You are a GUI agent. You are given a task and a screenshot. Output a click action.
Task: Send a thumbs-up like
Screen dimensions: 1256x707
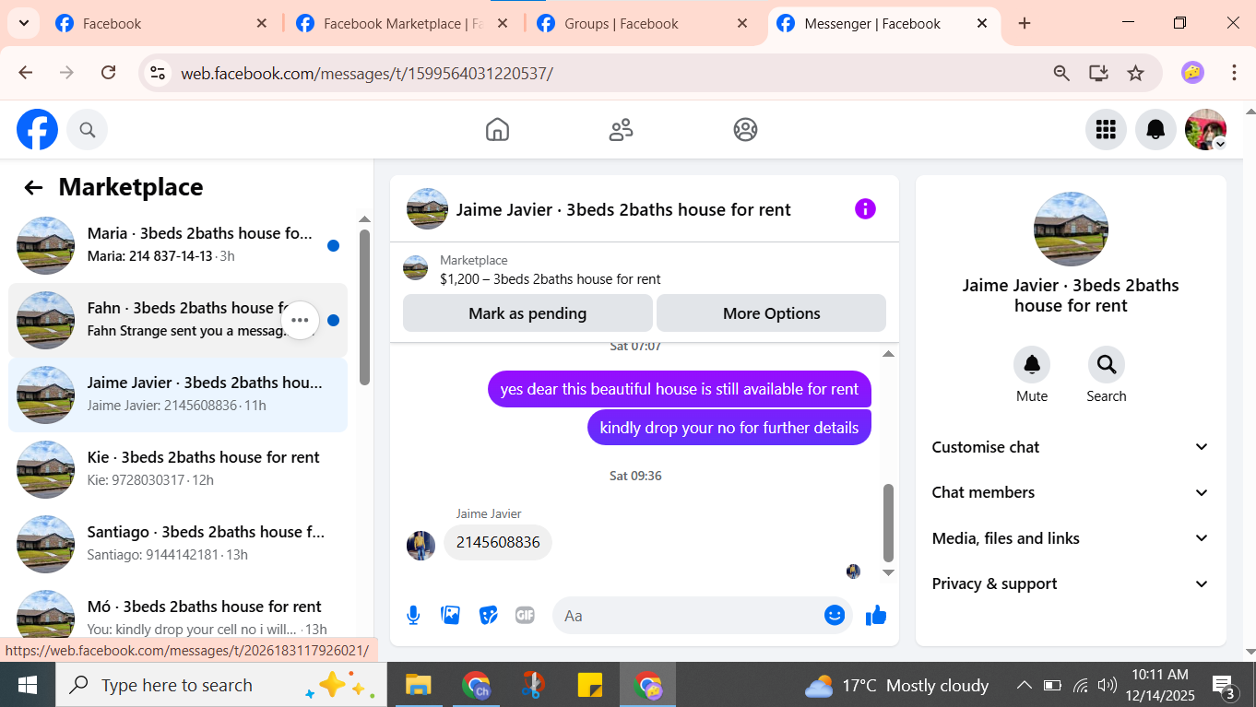tap(876, 615)
